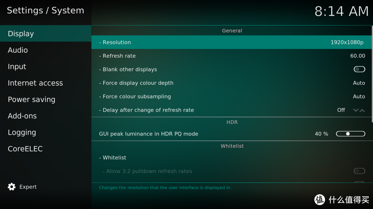The height and width of the screenshot is (209, 373).
Task: Adjust GUI peak luminance slider
Action: tap(351, 134)
